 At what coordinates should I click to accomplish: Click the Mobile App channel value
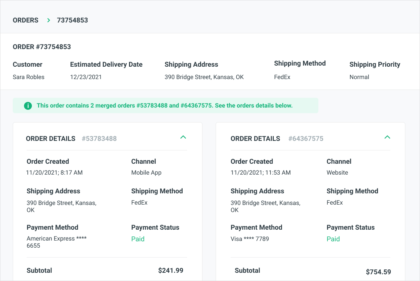(x=146, y=173)
